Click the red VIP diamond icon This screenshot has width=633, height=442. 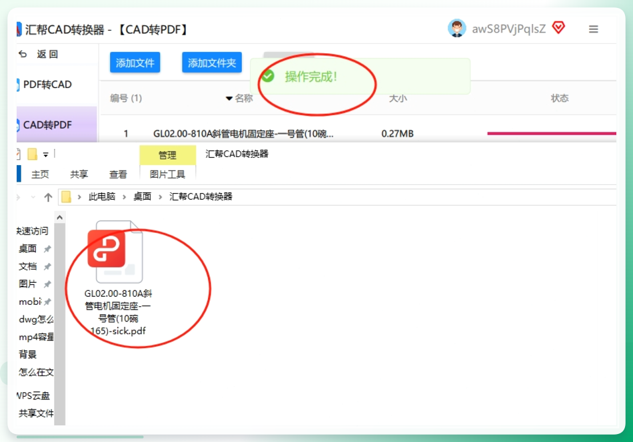point(559,28)
